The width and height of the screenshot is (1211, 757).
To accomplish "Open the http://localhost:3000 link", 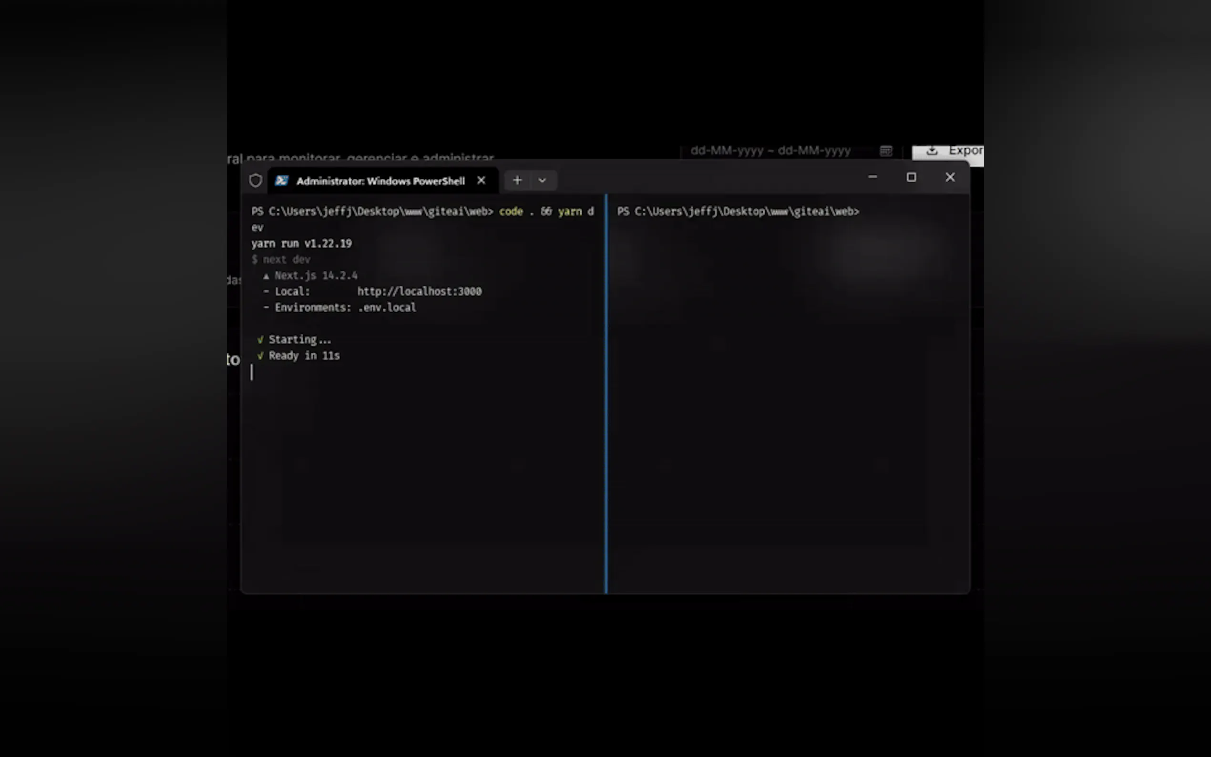I will point(419,291).
